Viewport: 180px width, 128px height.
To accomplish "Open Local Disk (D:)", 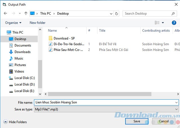I will pyautogui.click(x=24, y=84).
